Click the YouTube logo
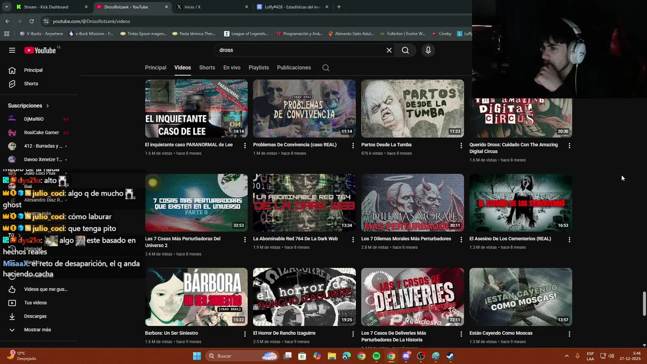The image size is (647, 364). point(40,50)
